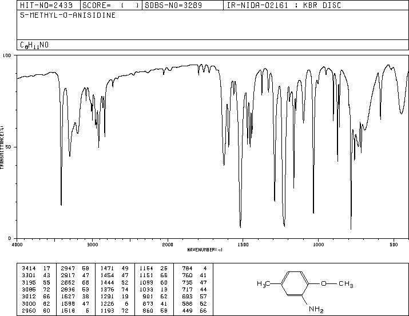
Task: Click the 3000 tick label on wavenumber axis
Action: 93,245
